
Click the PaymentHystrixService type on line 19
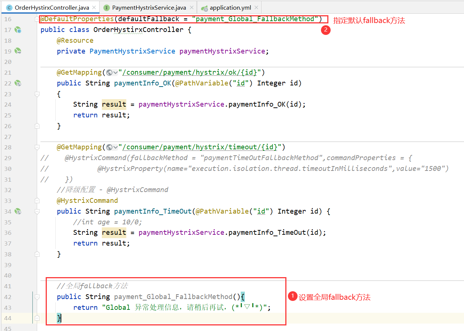tap(132, 51)
